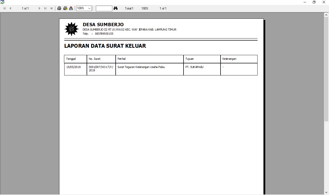The image size is (329, 195).
Task: Open printer setup icon
Action: point(65,8)
